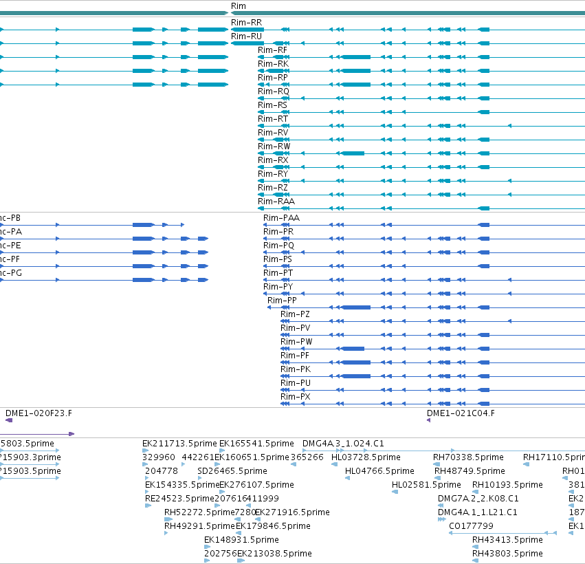Click the Rim-RV transcript label
Screen dimensions: 585x564
coord(273,133)
